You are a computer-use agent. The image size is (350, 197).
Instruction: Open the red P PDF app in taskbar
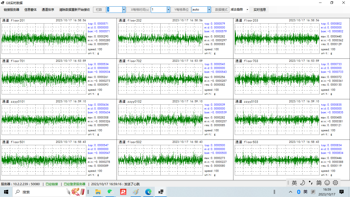point(123,192)
